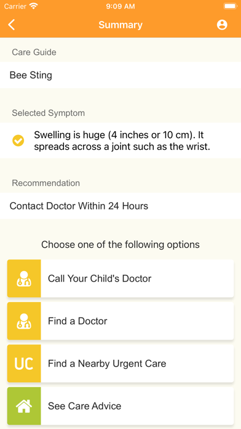
Task: Select Call Your Child's Doctor option
Action: coord(120,279)
